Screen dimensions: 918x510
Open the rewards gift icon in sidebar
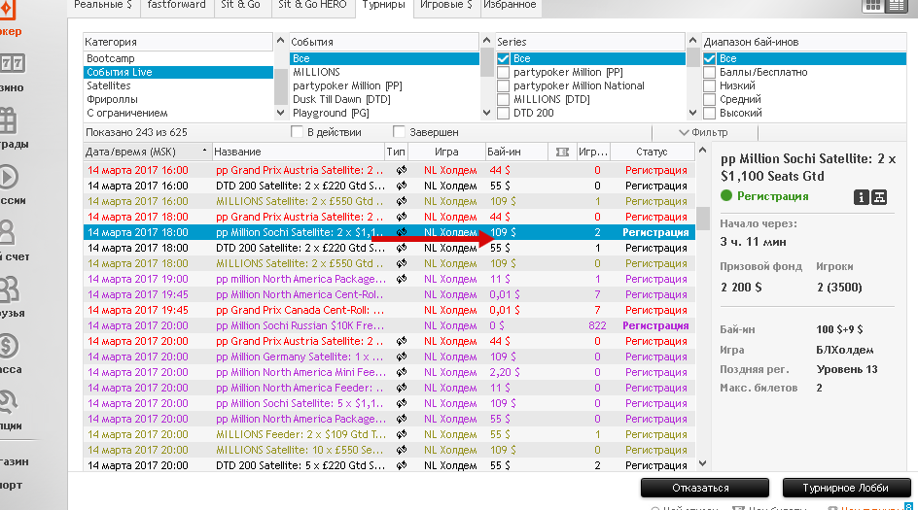pyautogui.click(x=10, y=120)
